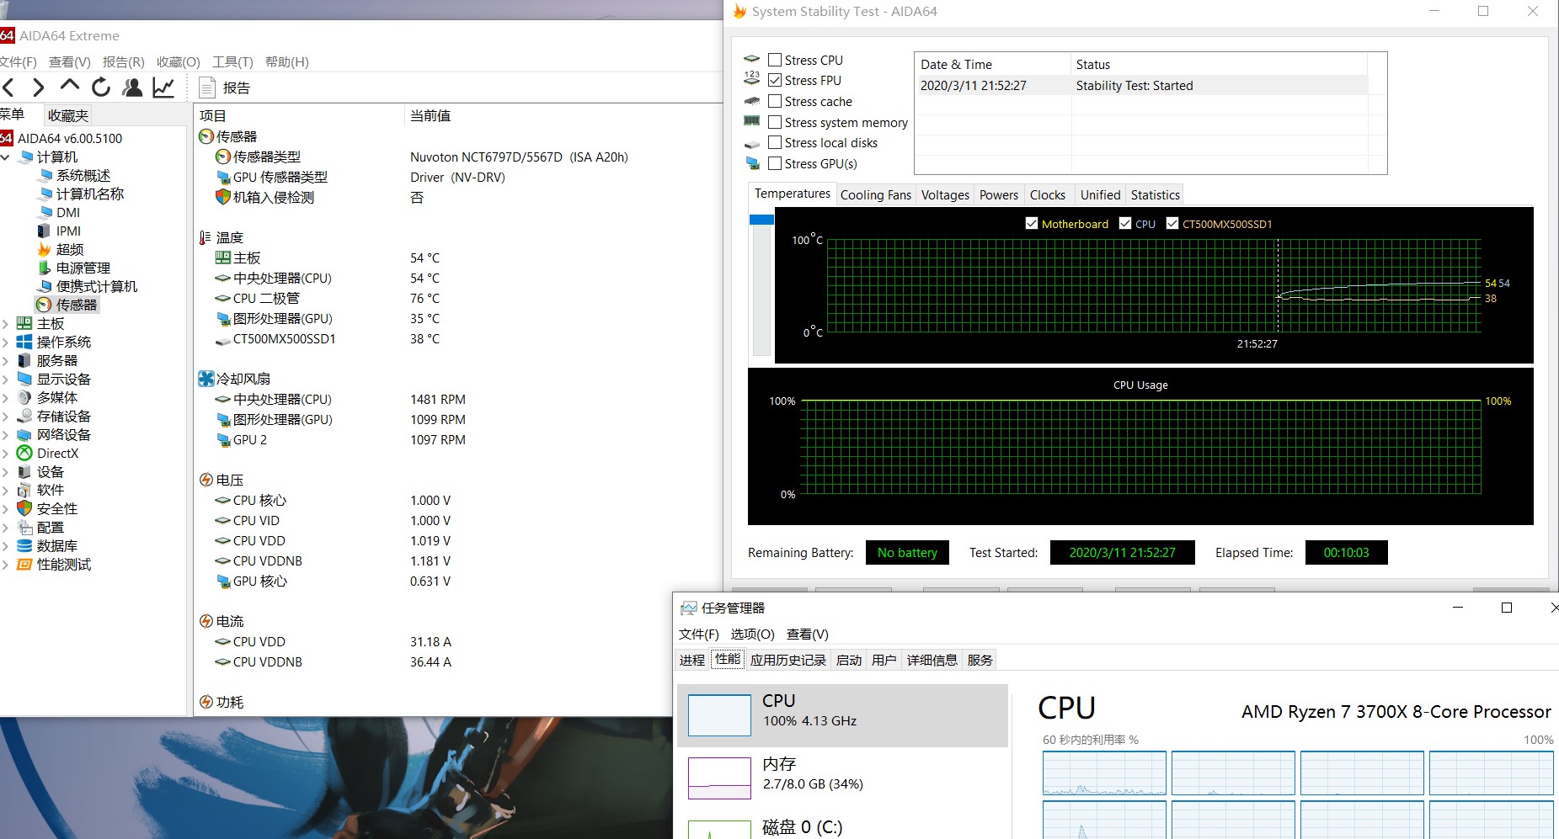Click the 项目 column header
Image resolution: width=1559 pixels, height=839 pixels.
299,115
